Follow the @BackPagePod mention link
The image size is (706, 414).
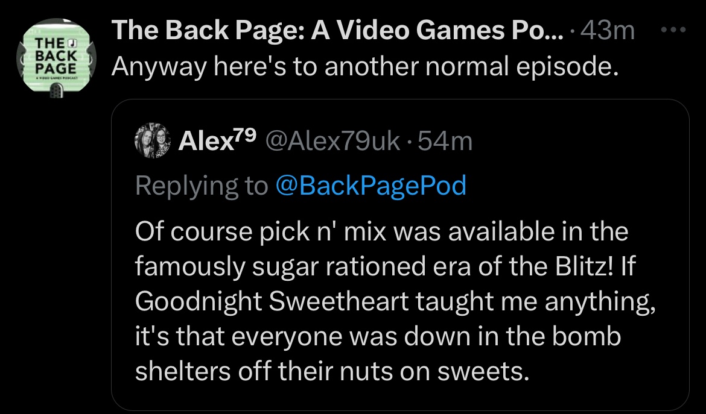(370, 185)
